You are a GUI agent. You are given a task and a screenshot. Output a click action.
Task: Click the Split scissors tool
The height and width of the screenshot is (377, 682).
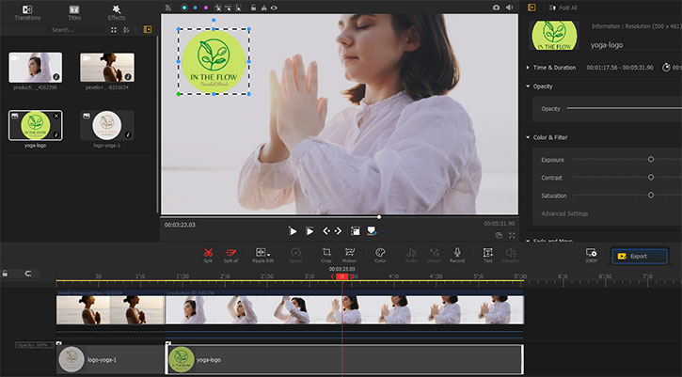coord(208,252)
